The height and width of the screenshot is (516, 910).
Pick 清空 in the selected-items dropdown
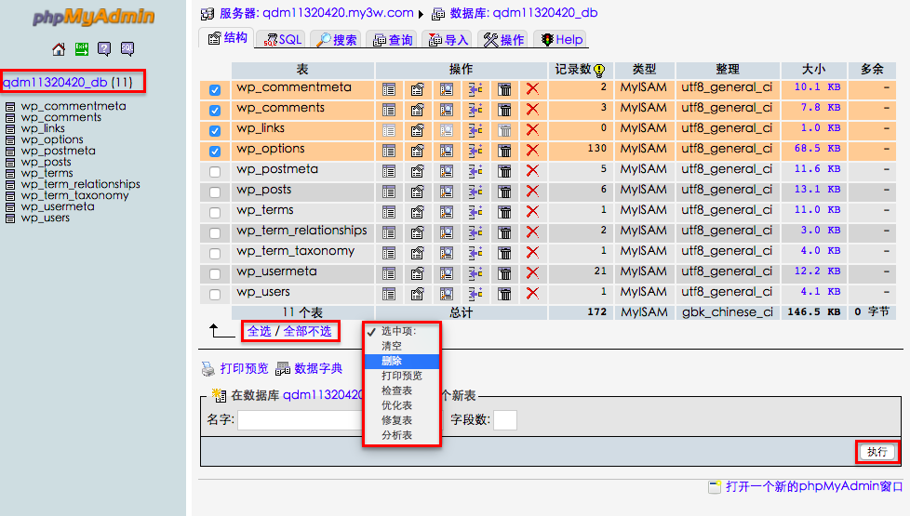[392, 346]
